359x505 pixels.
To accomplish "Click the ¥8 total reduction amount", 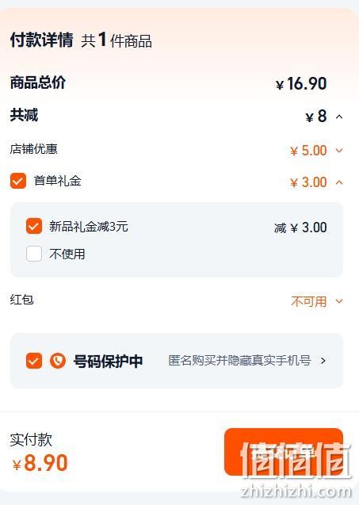I will [316, 117].
